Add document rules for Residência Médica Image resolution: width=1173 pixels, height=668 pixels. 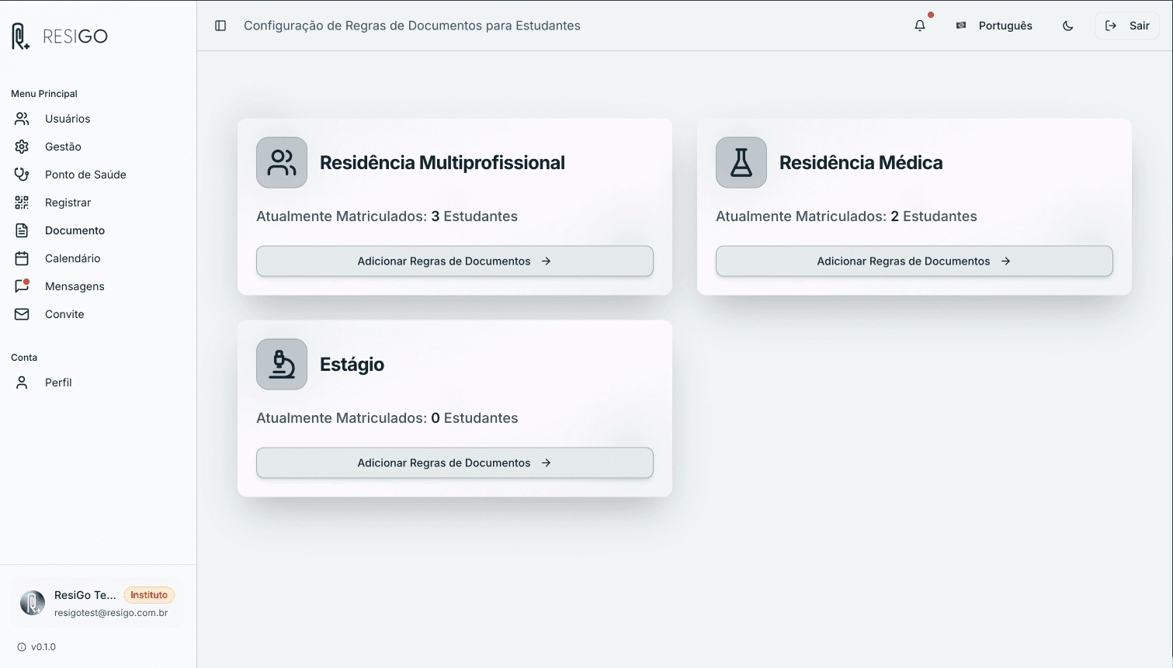[x=914, y=261]
